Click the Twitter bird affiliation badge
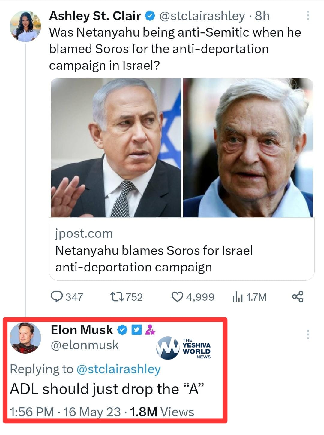Viewport: 324px width, 435px height. point(137,330)
